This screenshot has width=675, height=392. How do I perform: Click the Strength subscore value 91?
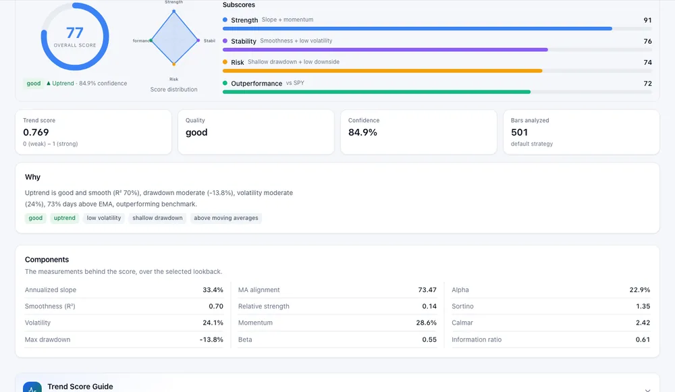pyautogui.click(x=647, y=20)
